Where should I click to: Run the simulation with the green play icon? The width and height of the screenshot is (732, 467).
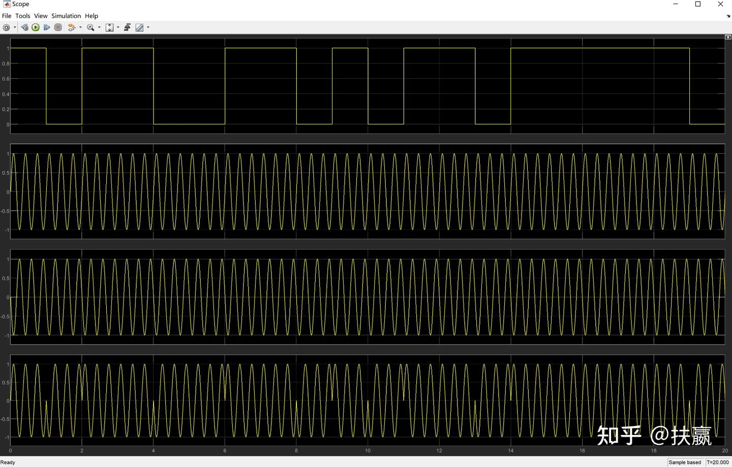pyautogui.click(x=35, y=27)
